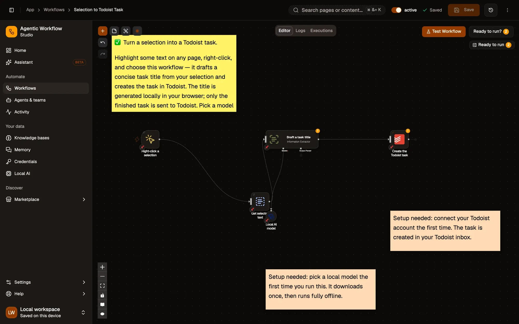The image size is (519, 324).
Task: Click the book icon in the zoom controls
Action: click(102, 304)
